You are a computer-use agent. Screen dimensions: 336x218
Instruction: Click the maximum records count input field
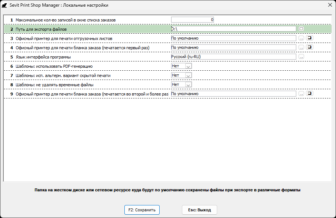(192, 20)
